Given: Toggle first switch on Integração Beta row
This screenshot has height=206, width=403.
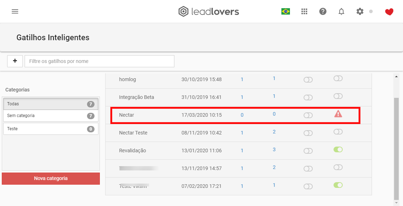Looking at the screenshot, I should 308,97.
